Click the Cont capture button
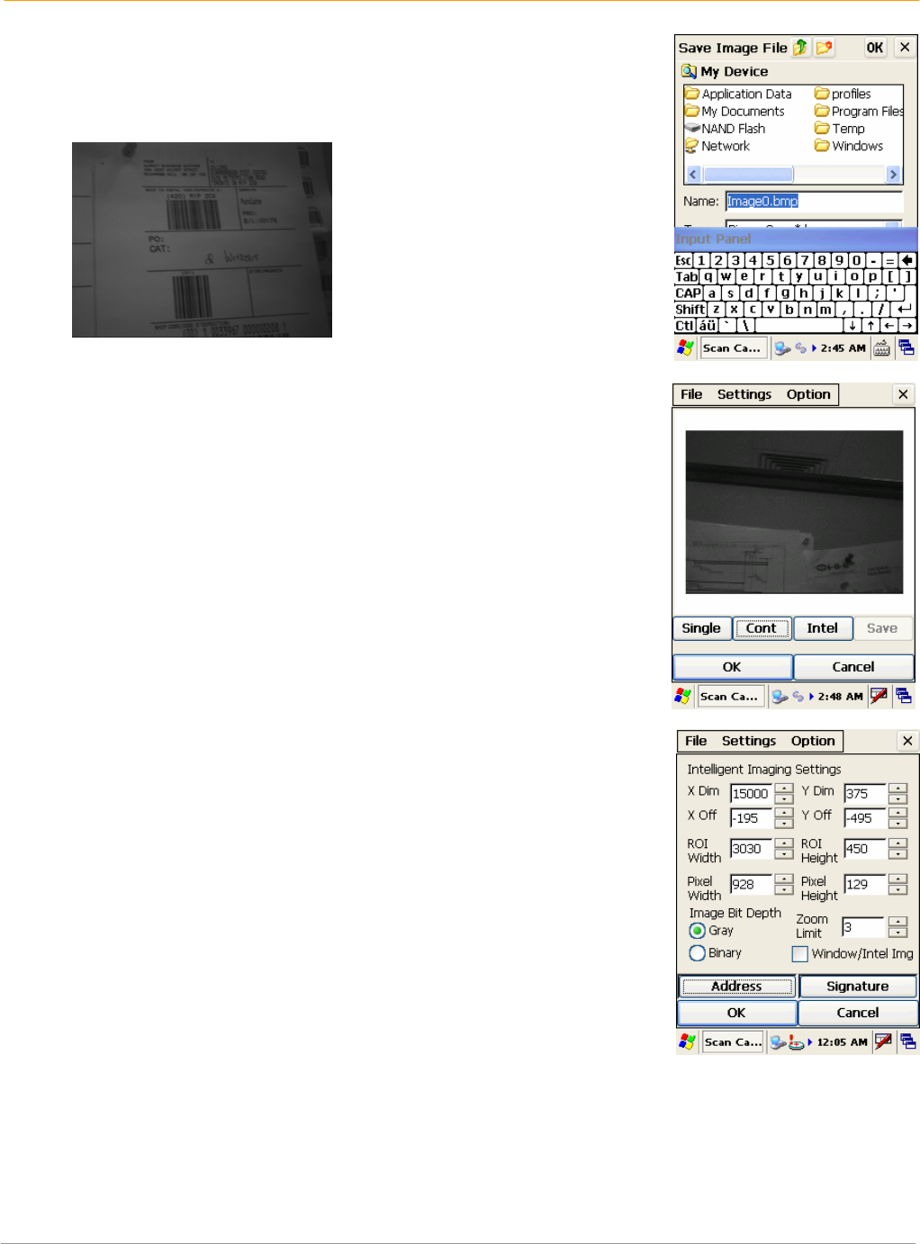The height and width of the screenshot is (1244, 920). click(762, 628)
